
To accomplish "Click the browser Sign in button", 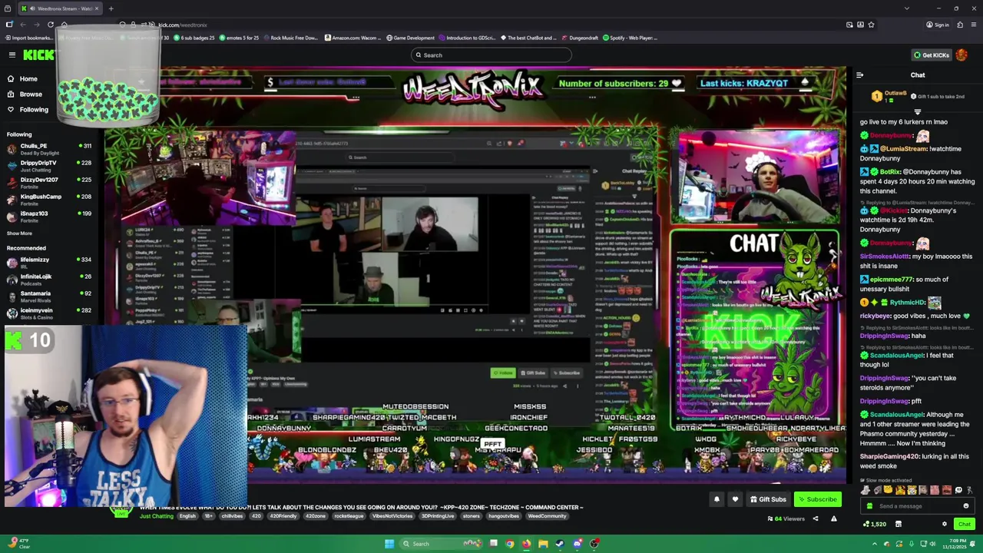I will point(938,25).
